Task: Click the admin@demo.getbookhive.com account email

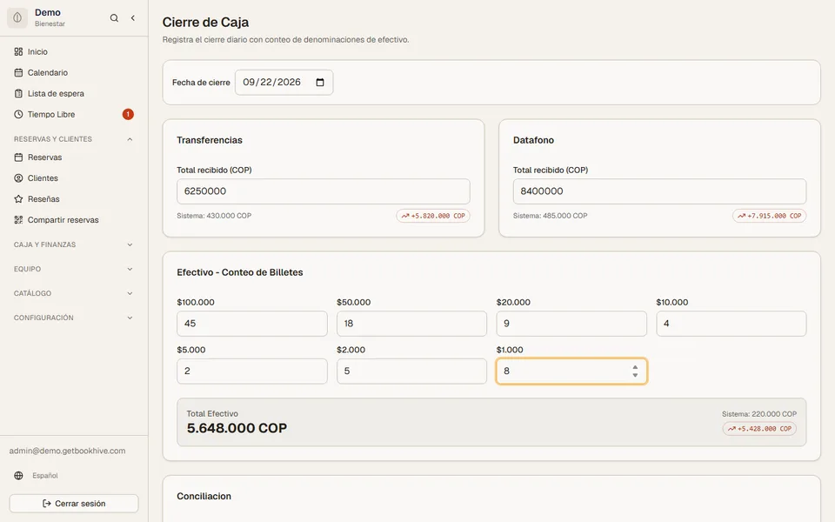Action: (67, 452)
